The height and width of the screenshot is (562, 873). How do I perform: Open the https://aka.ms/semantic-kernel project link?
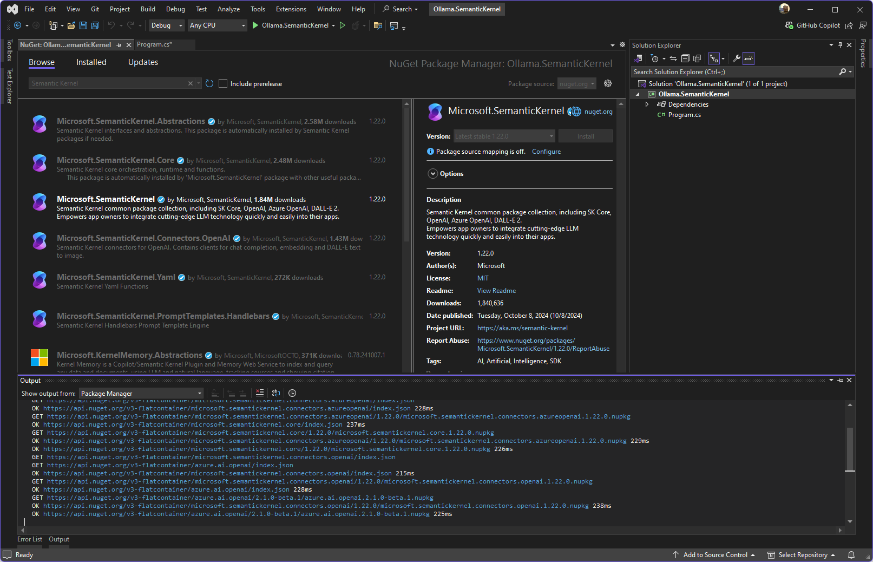tap(522, 328)
